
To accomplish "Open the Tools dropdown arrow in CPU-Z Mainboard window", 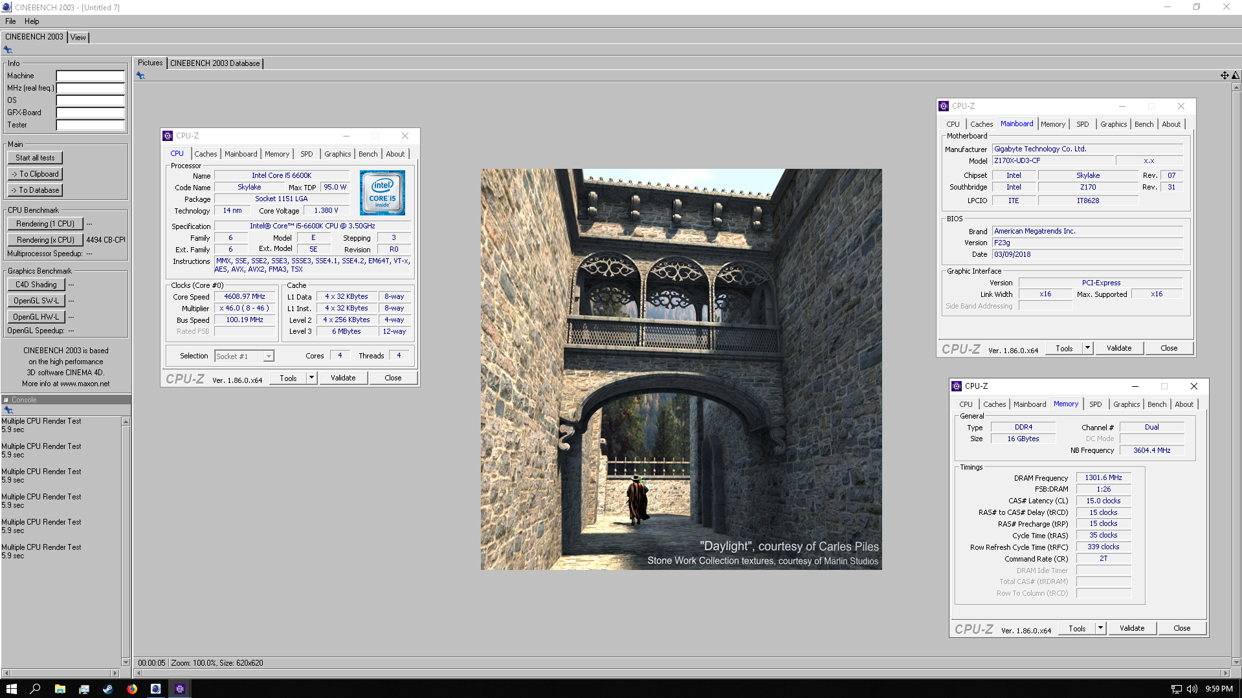I will (x=1087, y=348).
